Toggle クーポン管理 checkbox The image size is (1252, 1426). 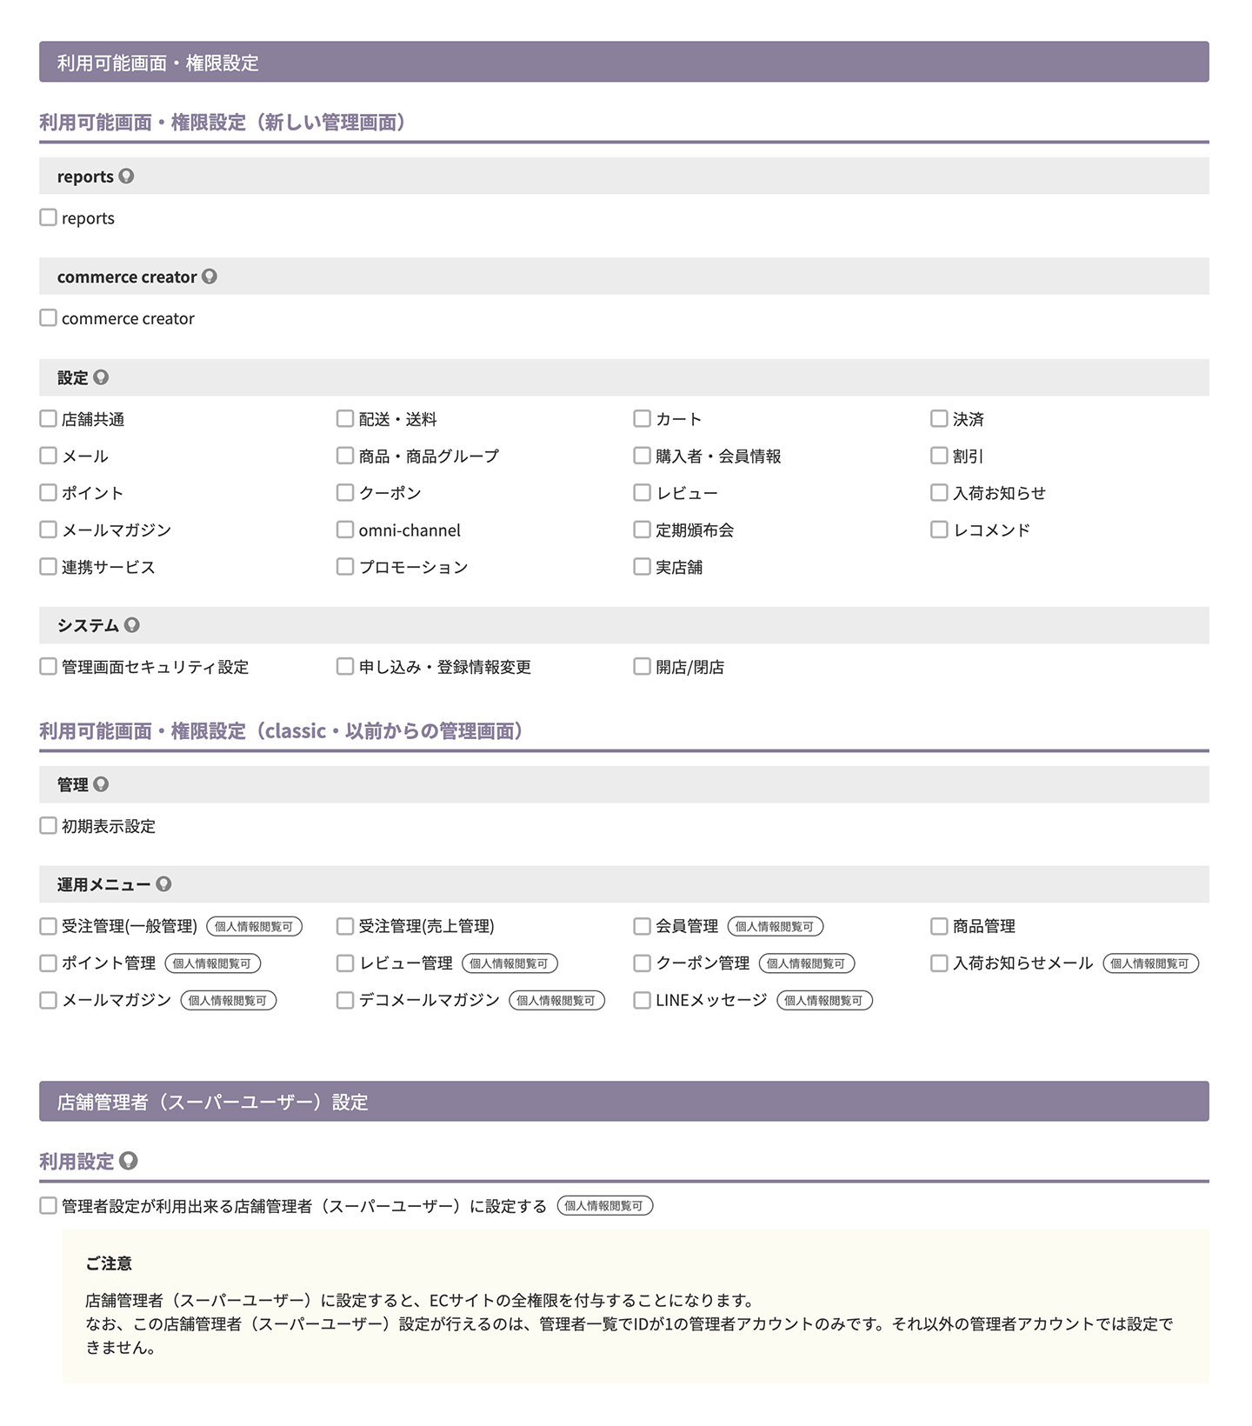coord(643,963)
